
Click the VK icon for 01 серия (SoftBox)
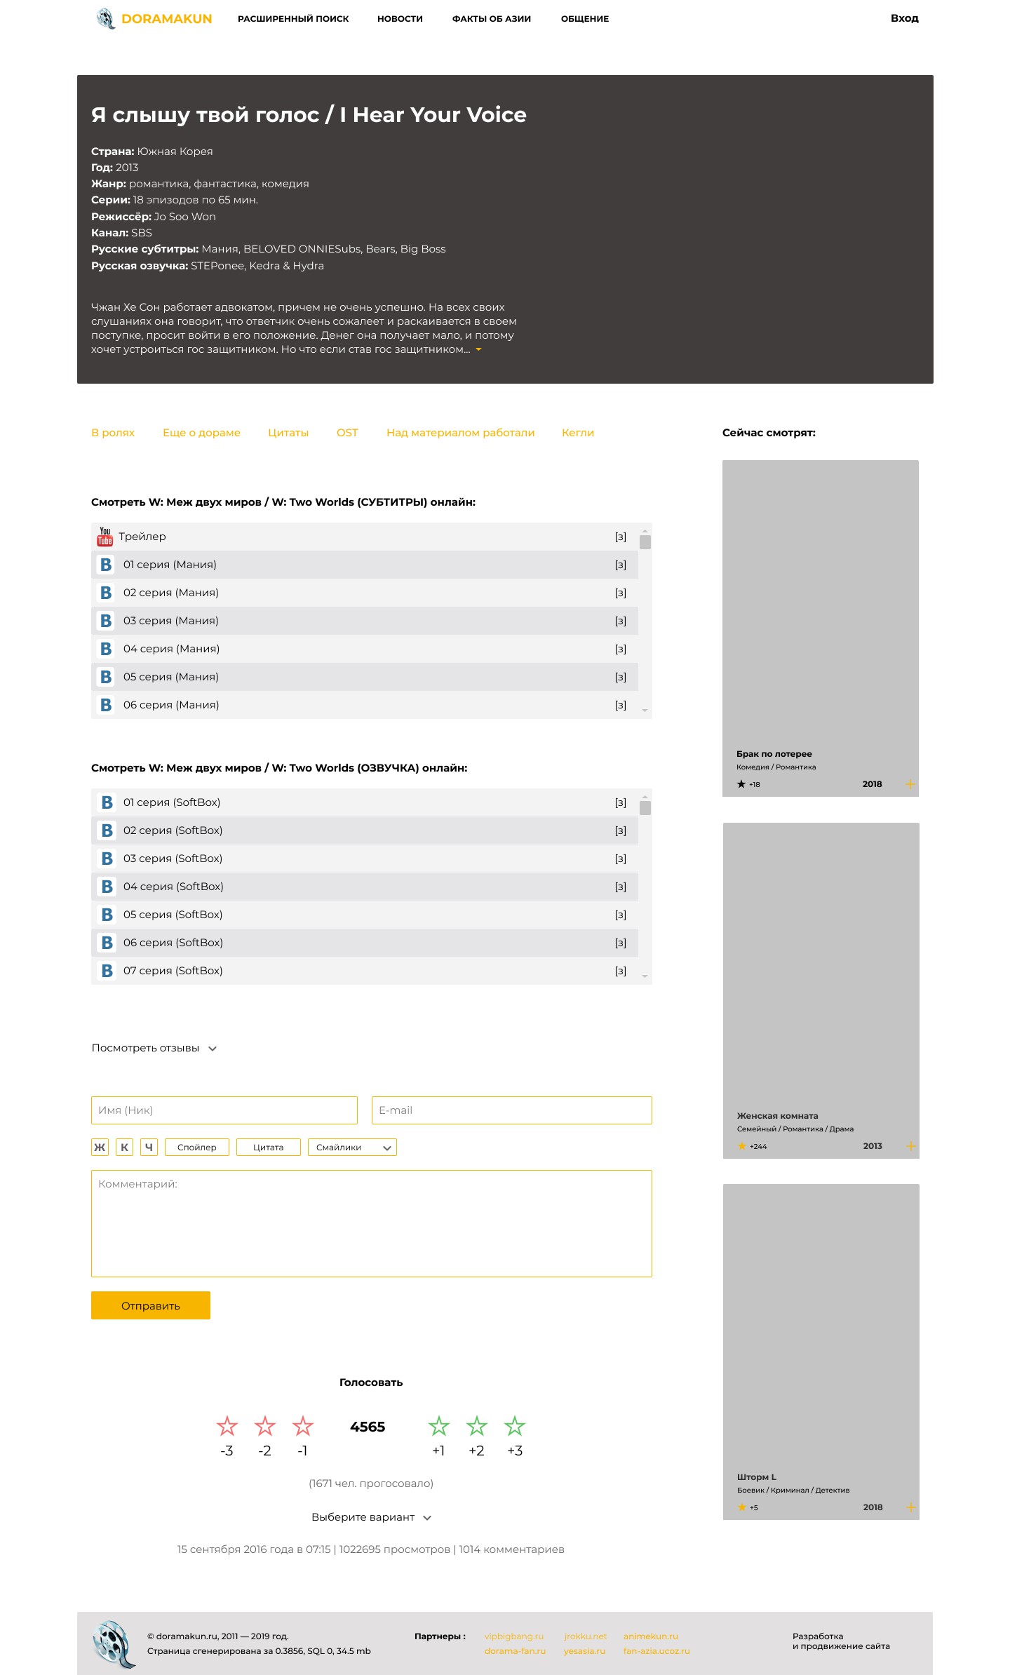(x=107, y=802)
